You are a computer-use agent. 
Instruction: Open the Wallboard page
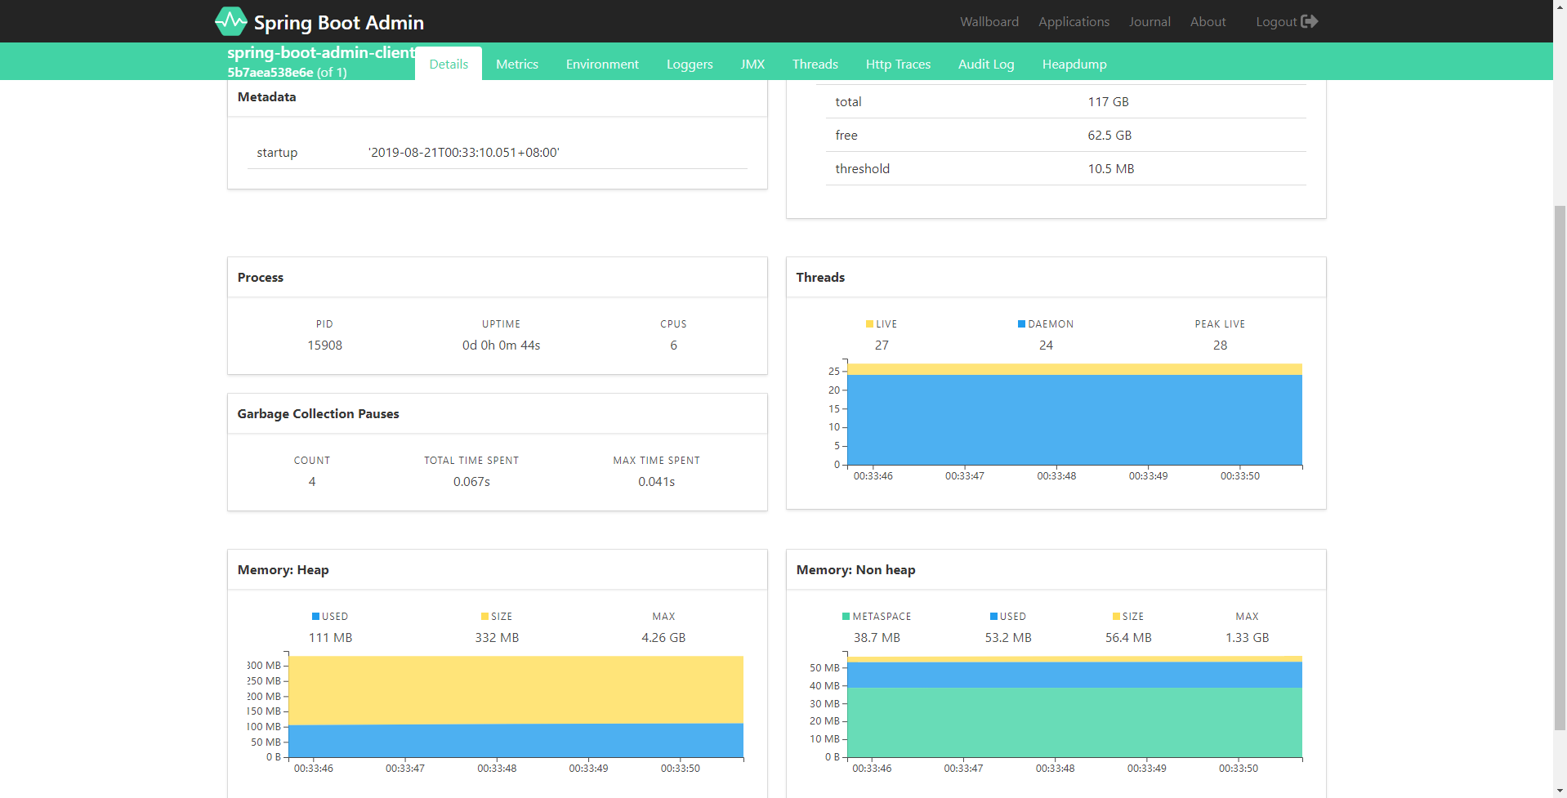989,21
